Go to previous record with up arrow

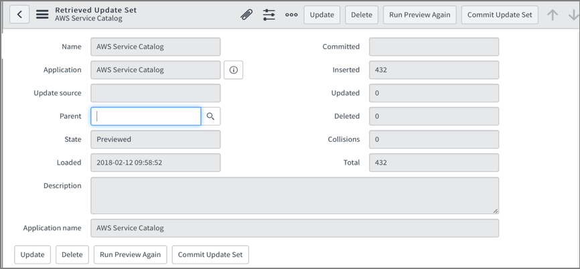[x=553, y=15]
